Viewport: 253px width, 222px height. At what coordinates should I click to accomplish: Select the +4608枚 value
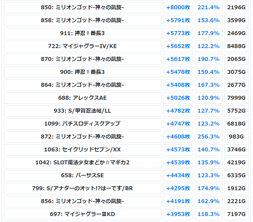click(x=178, y=137)
